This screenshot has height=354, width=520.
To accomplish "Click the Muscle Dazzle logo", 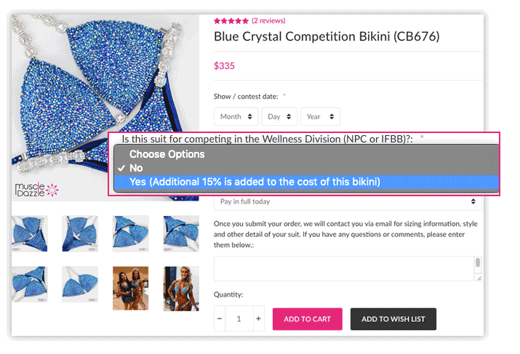I will click(x=36, y=190).
